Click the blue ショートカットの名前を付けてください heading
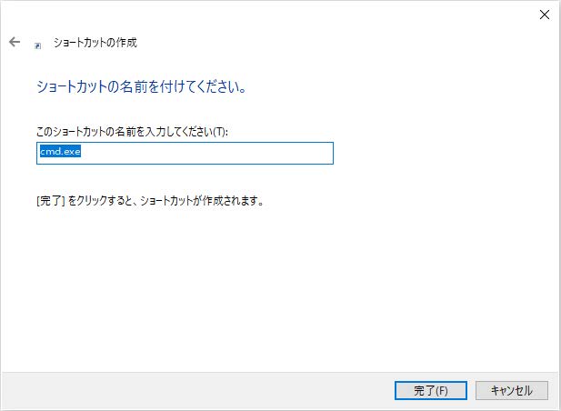 coord(141,86)
